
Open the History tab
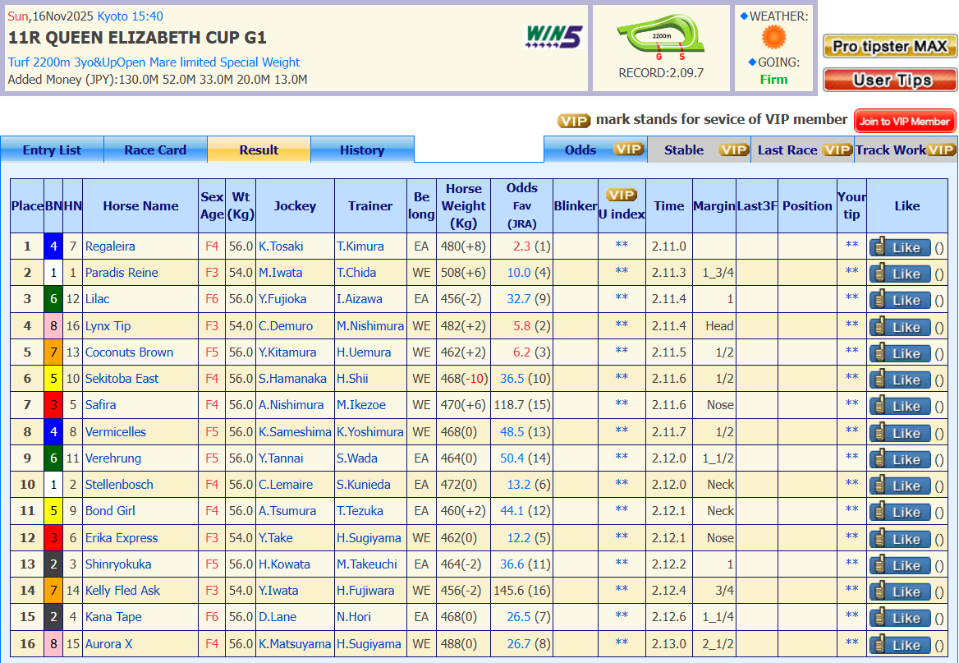point(362,150)
